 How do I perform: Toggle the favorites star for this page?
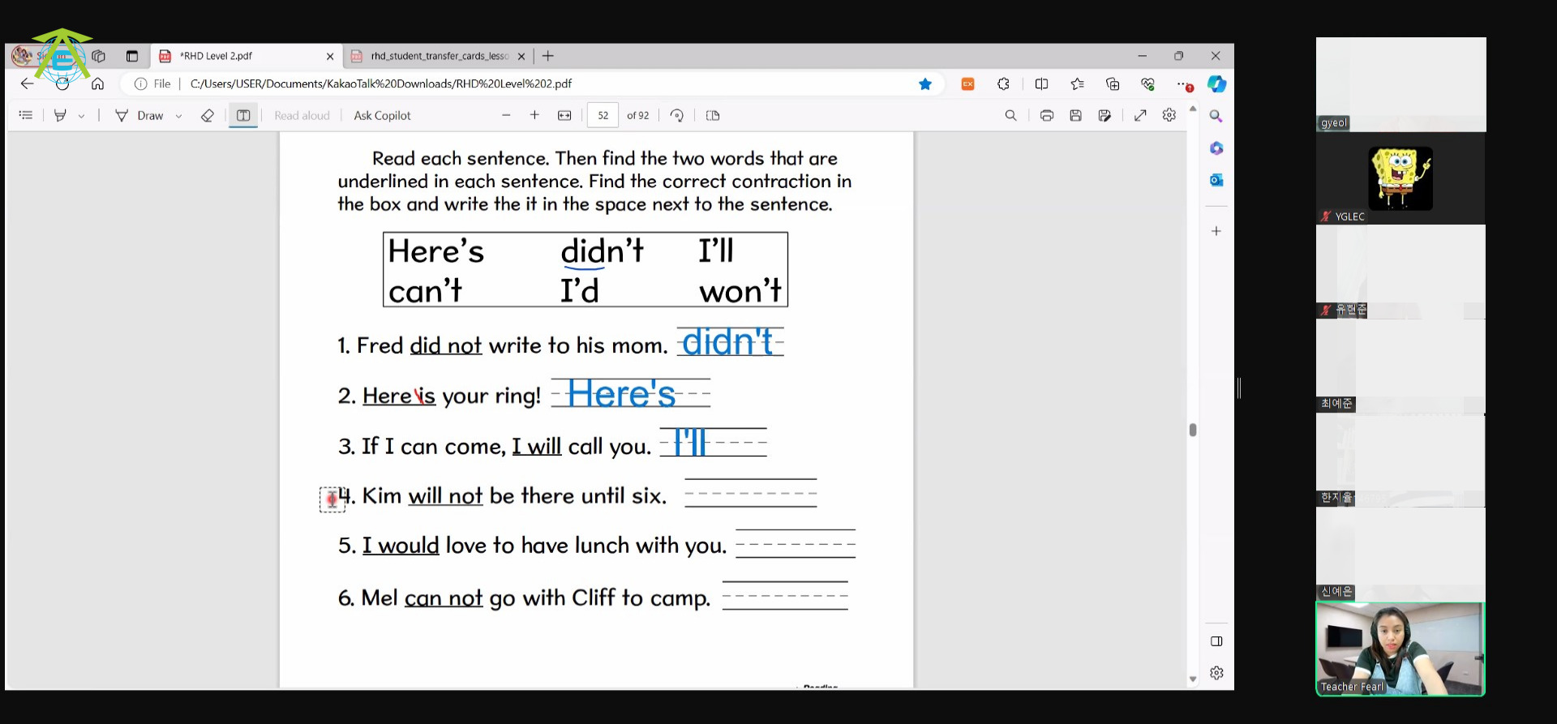[x=925, y=84]
